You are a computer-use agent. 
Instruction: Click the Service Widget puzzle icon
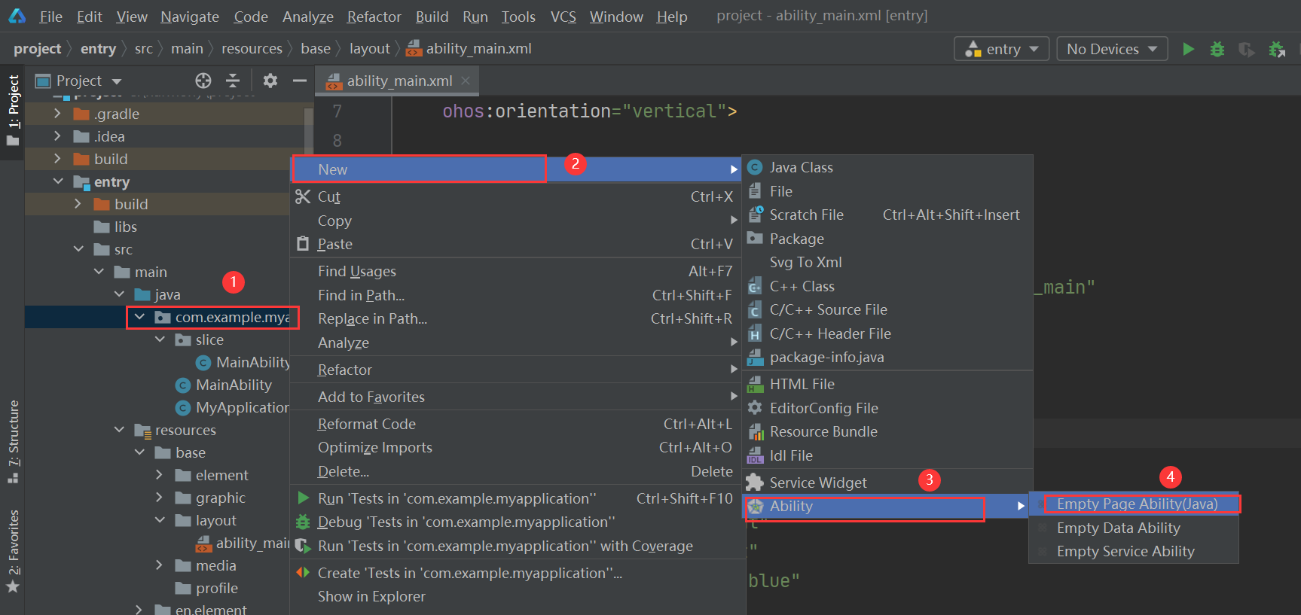(755, 482)
